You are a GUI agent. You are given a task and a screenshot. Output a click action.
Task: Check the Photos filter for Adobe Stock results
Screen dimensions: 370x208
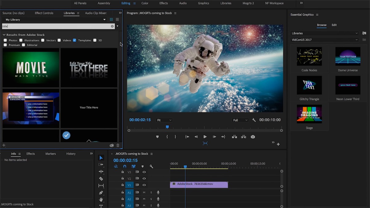click(5, 40)
